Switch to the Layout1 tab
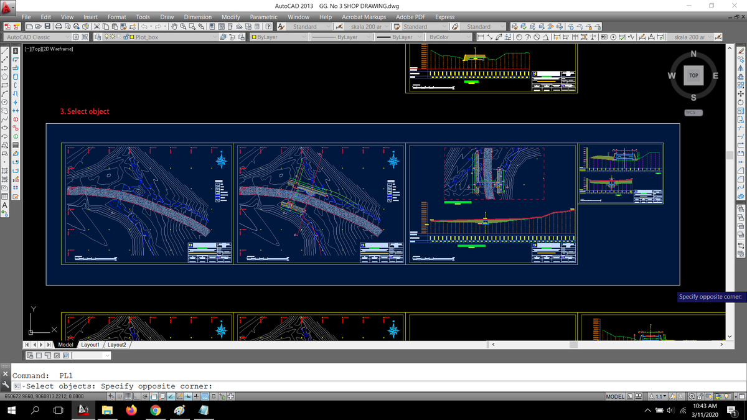Screen dimensions: 747x420 click(x=90, y=345)
